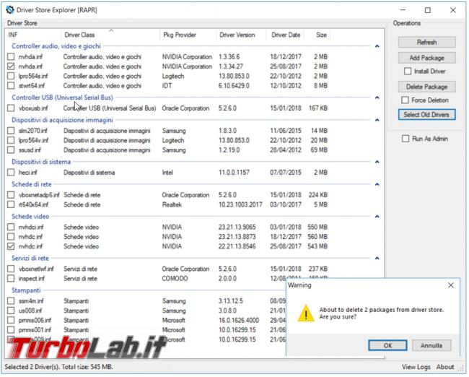Click the yellow warning triangle icon

(306, 314)
